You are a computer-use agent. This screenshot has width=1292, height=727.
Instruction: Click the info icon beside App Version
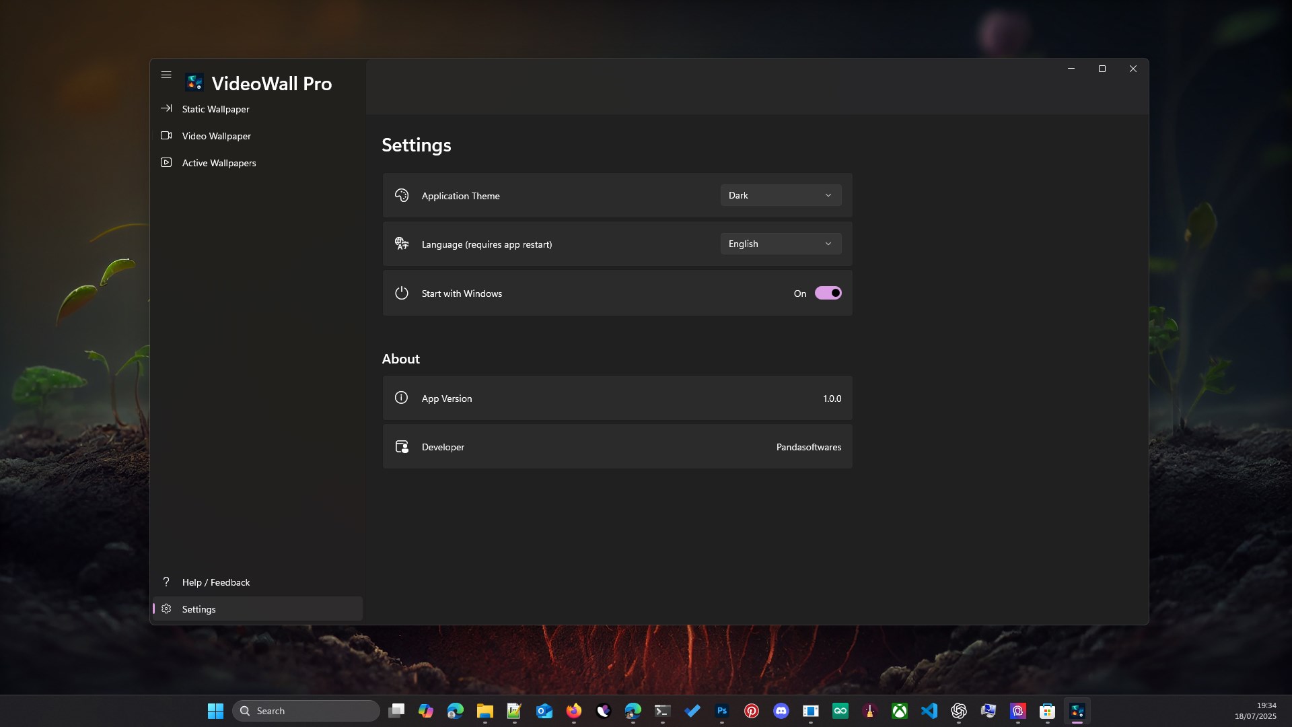point(401,398)
